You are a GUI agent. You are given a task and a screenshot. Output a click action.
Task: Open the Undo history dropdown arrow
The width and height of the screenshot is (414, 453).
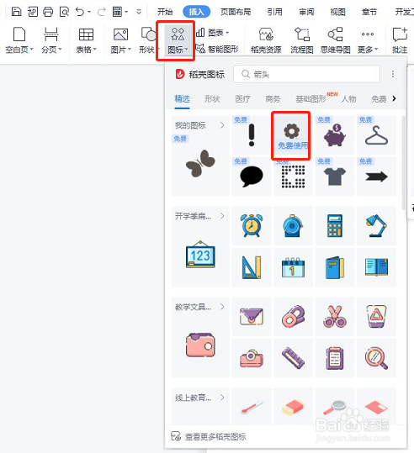pyautogui.click(x=89, y=12)
